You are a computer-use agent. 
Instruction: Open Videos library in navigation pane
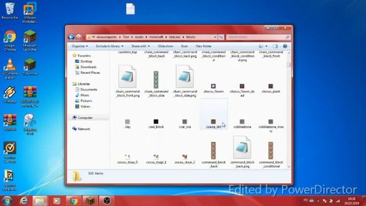pos(82,106)
